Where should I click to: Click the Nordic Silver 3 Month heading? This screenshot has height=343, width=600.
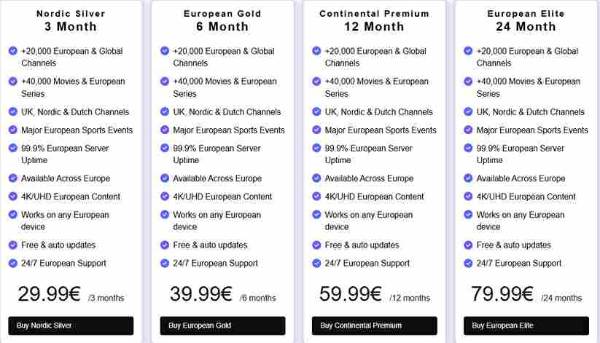71,20
